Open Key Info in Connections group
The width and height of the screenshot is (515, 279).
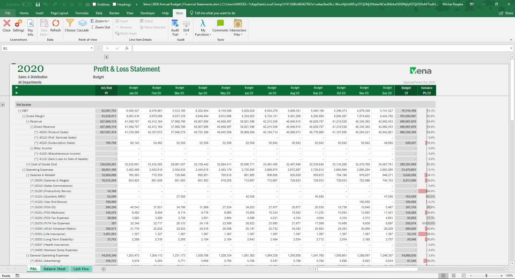pyautogui.click(x=31, y=24)
